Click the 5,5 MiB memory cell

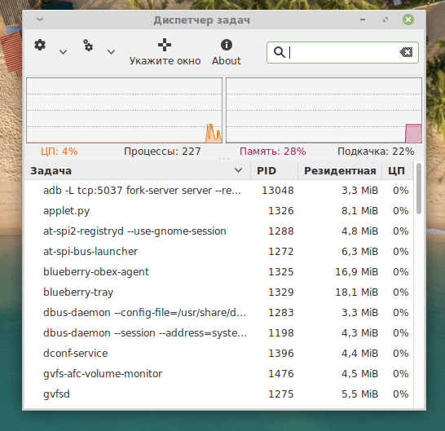pos(360,394)
